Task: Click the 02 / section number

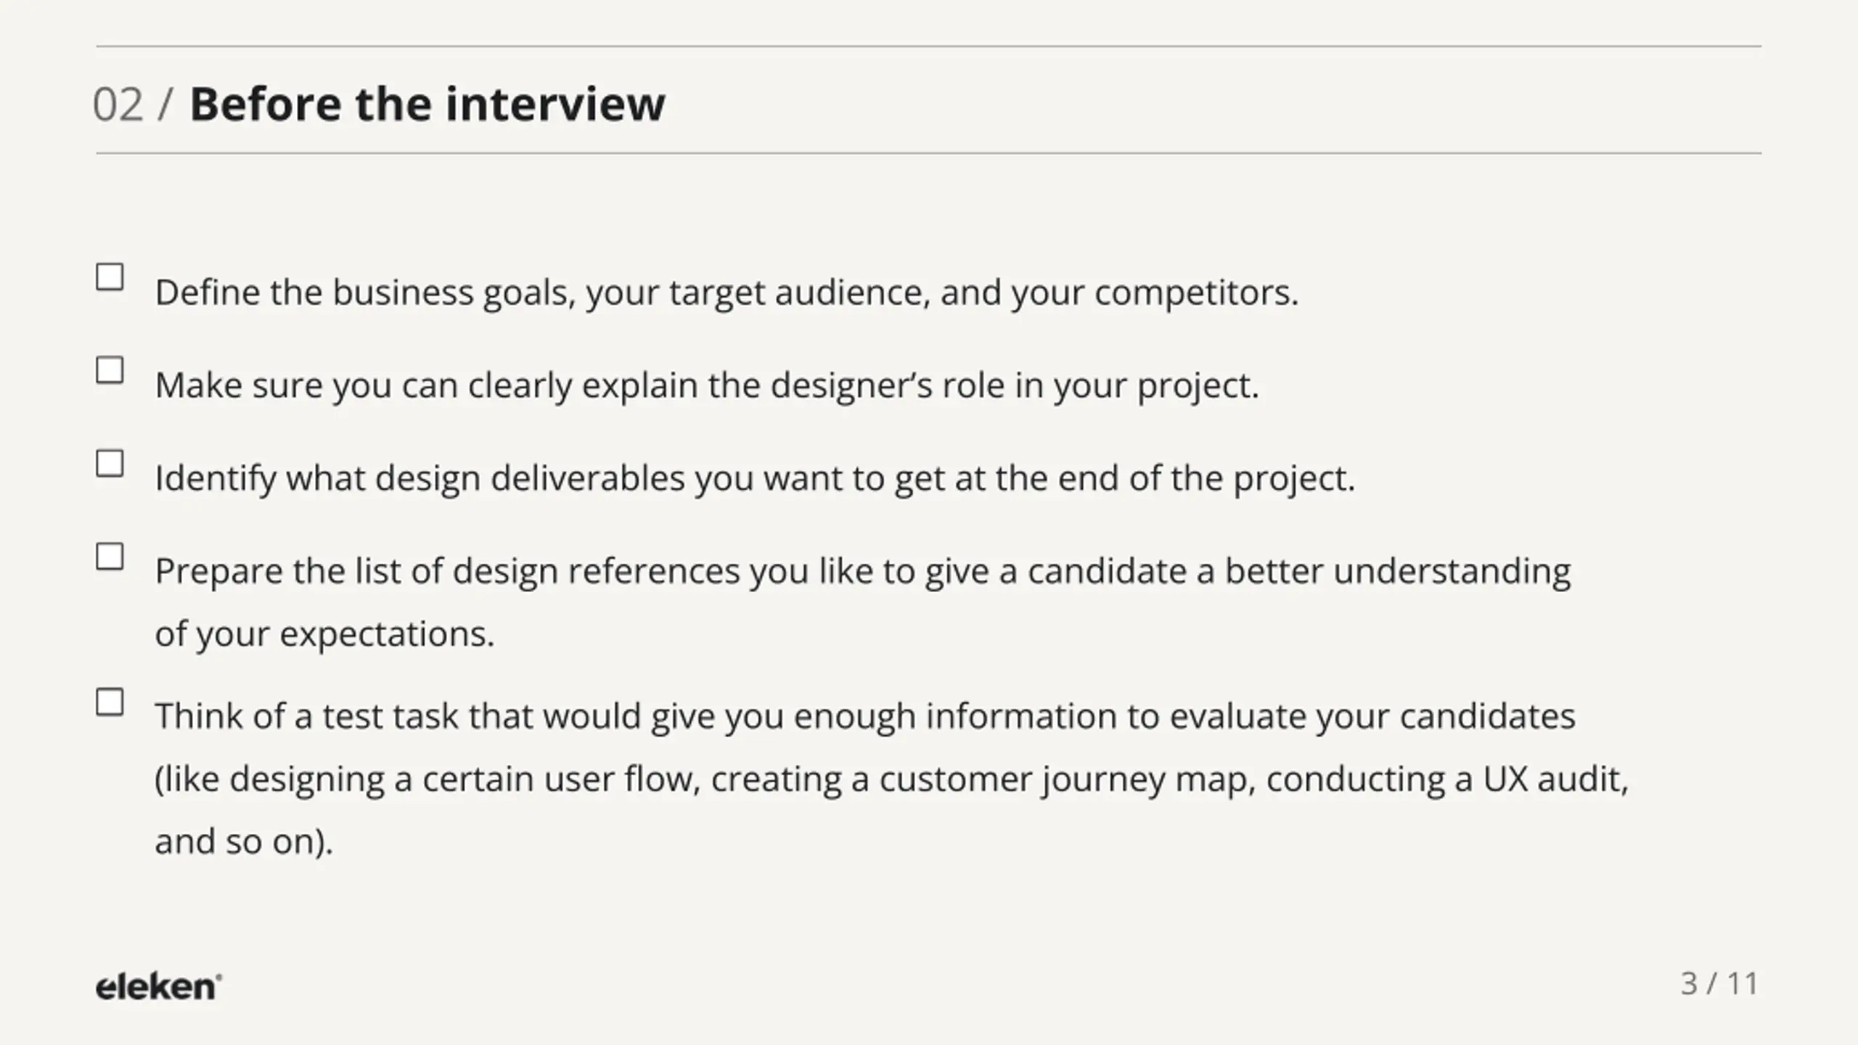Action: [x=133, y=104]
